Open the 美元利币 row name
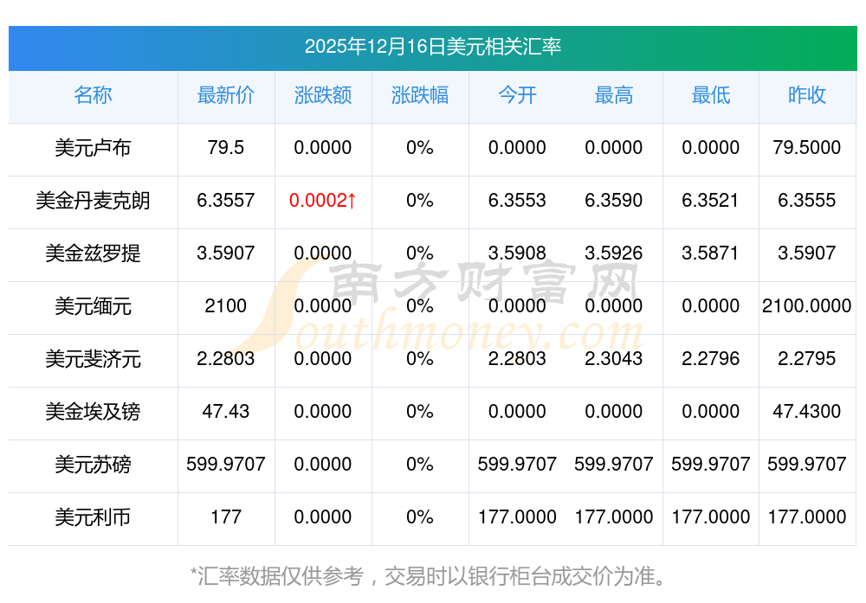This screenshot has width=866, height=603. coord(93,517)
